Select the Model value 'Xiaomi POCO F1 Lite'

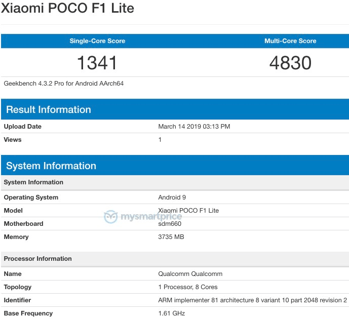pos(188,211)
